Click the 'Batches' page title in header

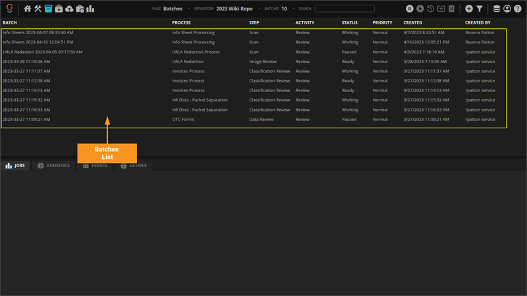tap(173, 9)
